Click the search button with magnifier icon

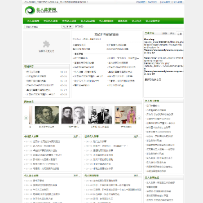[67, 27]
